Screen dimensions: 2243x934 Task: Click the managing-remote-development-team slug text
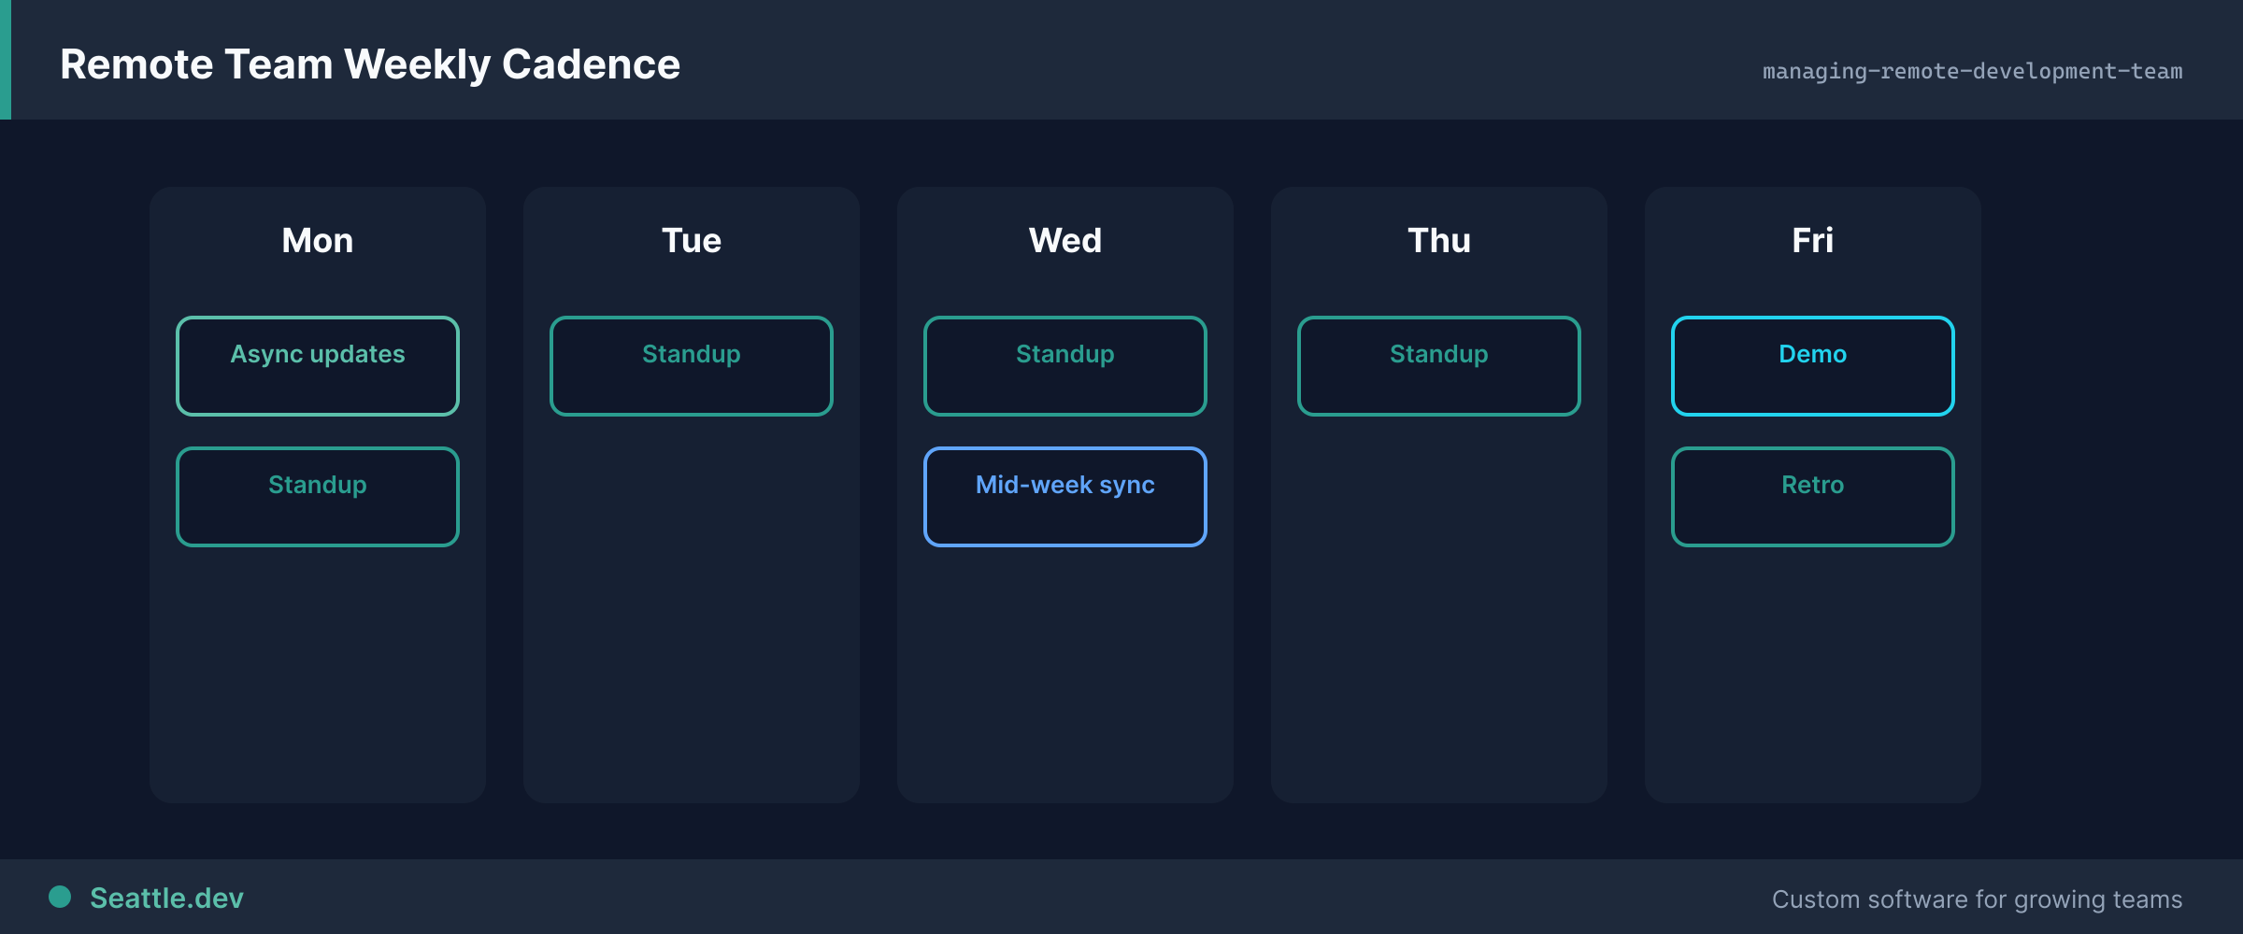[x=1972, y=71]
